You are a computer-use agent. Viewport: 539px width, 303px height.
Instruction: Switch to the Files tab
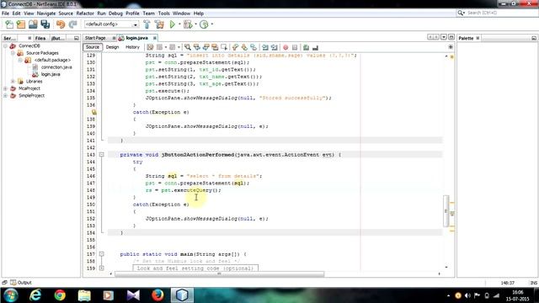click(40, 38)
